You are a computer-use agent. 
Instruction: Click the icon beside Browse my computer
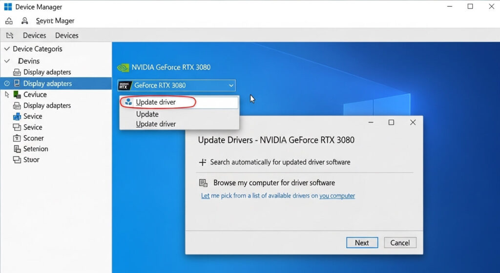coord(204,183)
